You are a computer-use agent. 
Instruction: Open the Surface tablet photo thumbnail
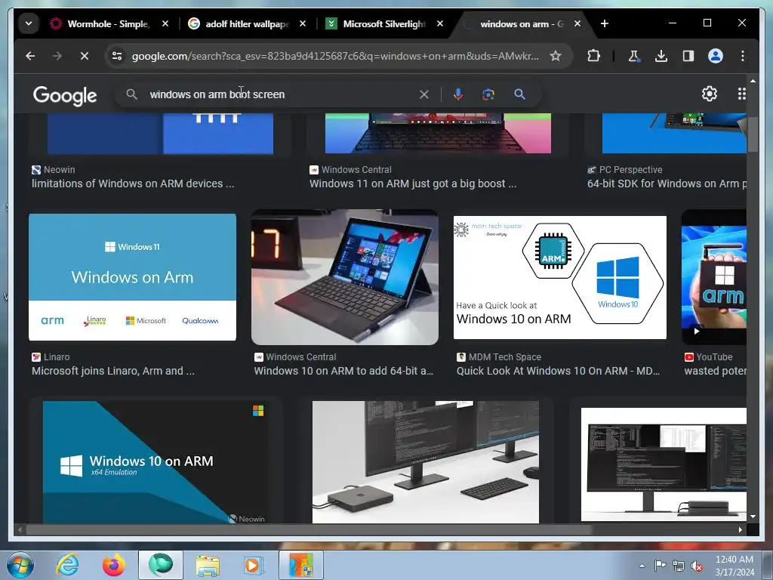(344, 276)
